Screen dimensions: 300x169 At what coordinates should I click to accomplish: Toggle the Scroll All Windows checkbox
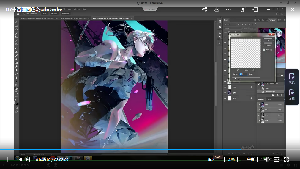tap(24, 14)
